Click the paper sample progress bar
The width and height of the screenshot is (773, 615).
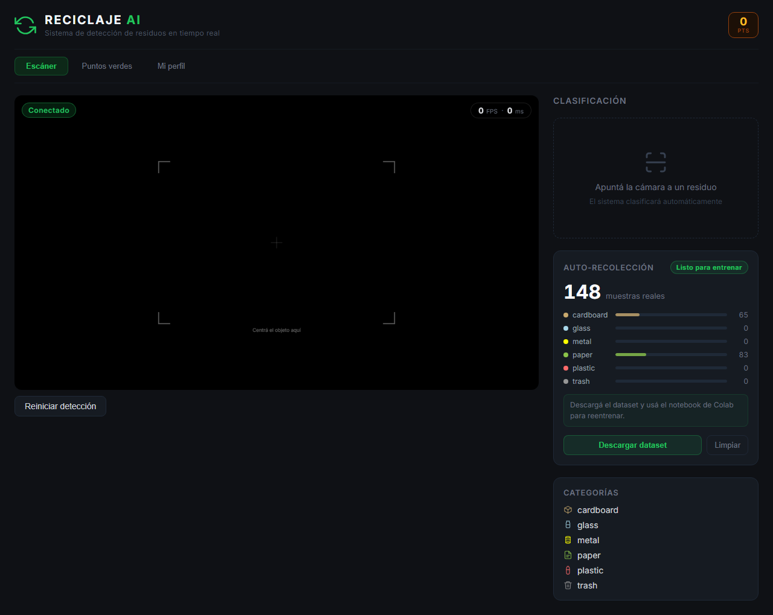[671, 355]
